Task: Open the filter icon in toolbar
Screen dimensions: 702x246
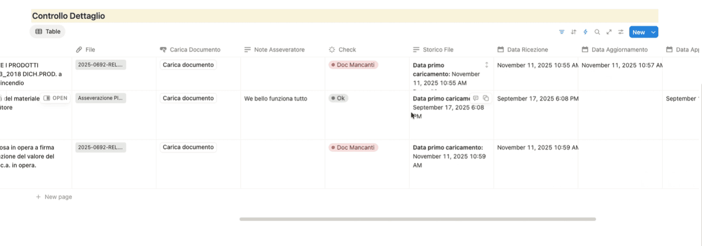Action: point(562,32)
